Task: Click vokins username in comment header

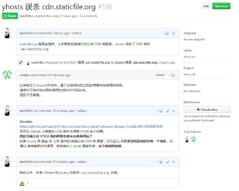Action: 24,75
